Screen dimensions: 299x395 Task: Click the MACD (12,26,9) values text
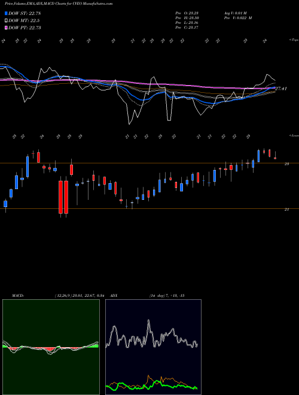tap(80, 295)
